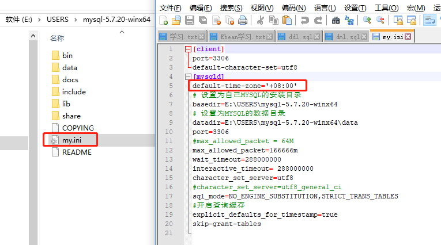Collapse the [client] section fold
Image resolution: width=441 pixels, height=245 pixels.
pyautogui.click(x=188, y=49)
